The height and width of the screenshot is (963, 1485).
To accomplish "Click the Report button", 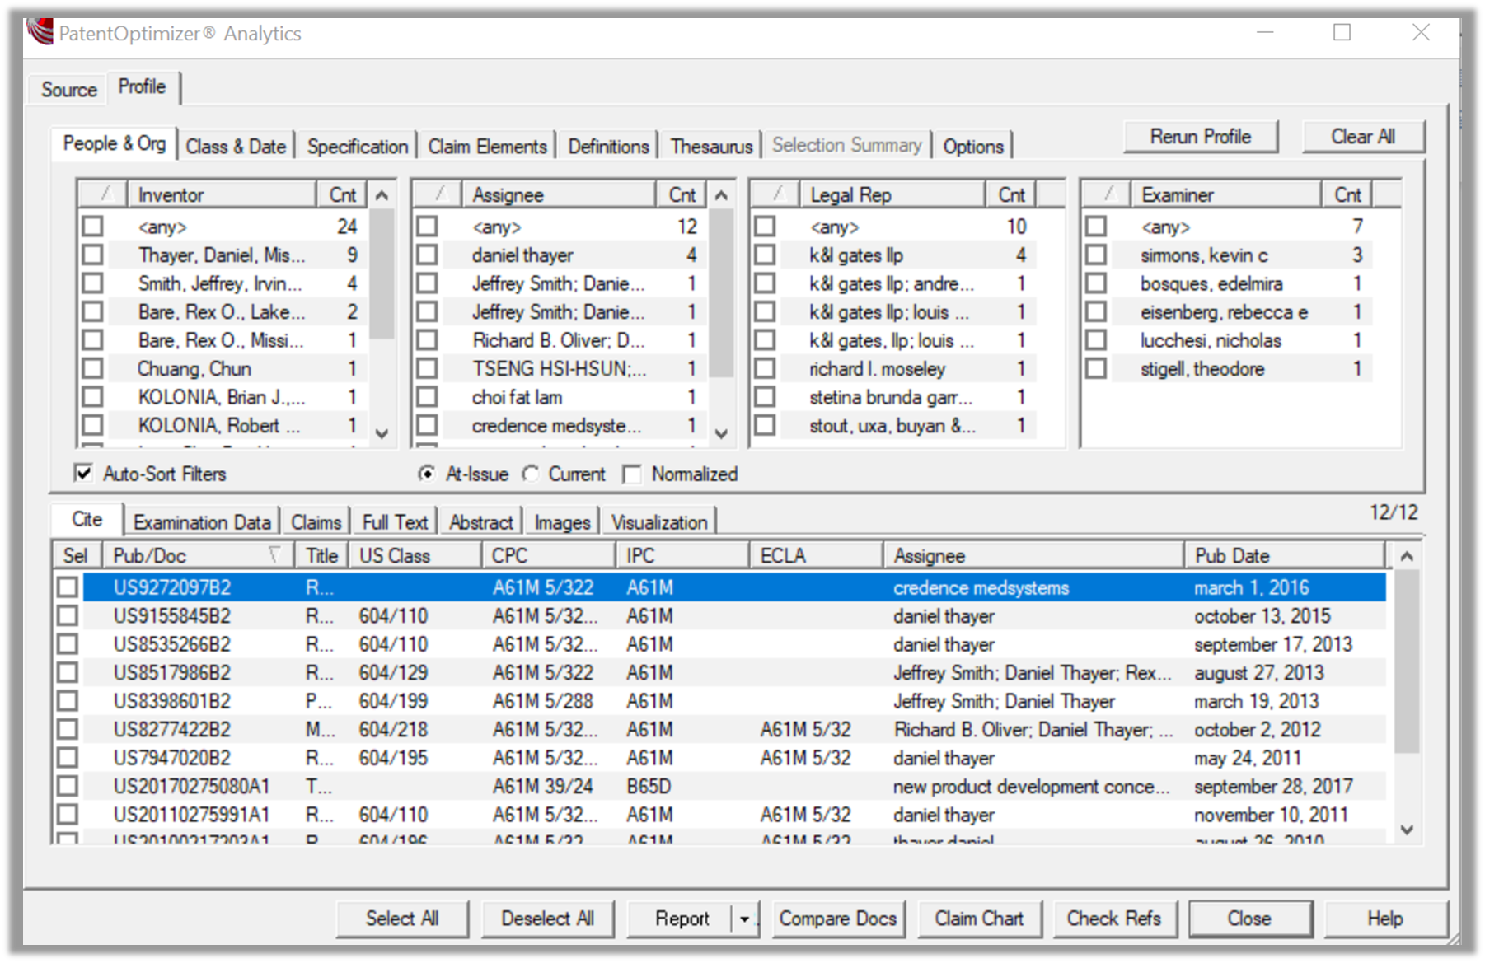I will 682,919.
